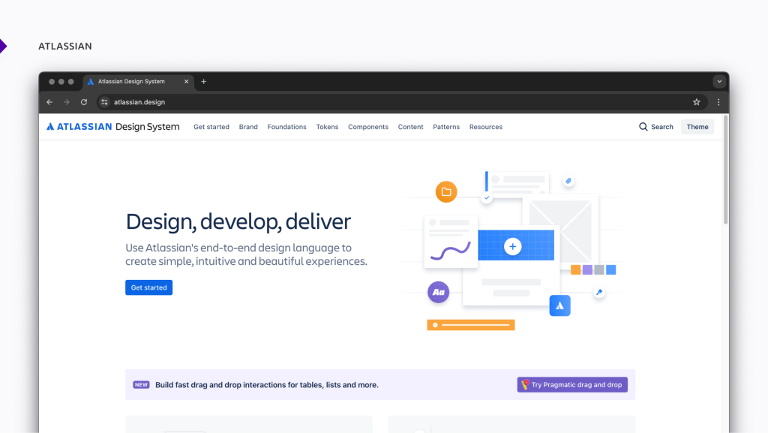The image size is (768, 433).
Task: Open the browser three-dot menu
Action: pyautogui.click(x=718, y=102)
